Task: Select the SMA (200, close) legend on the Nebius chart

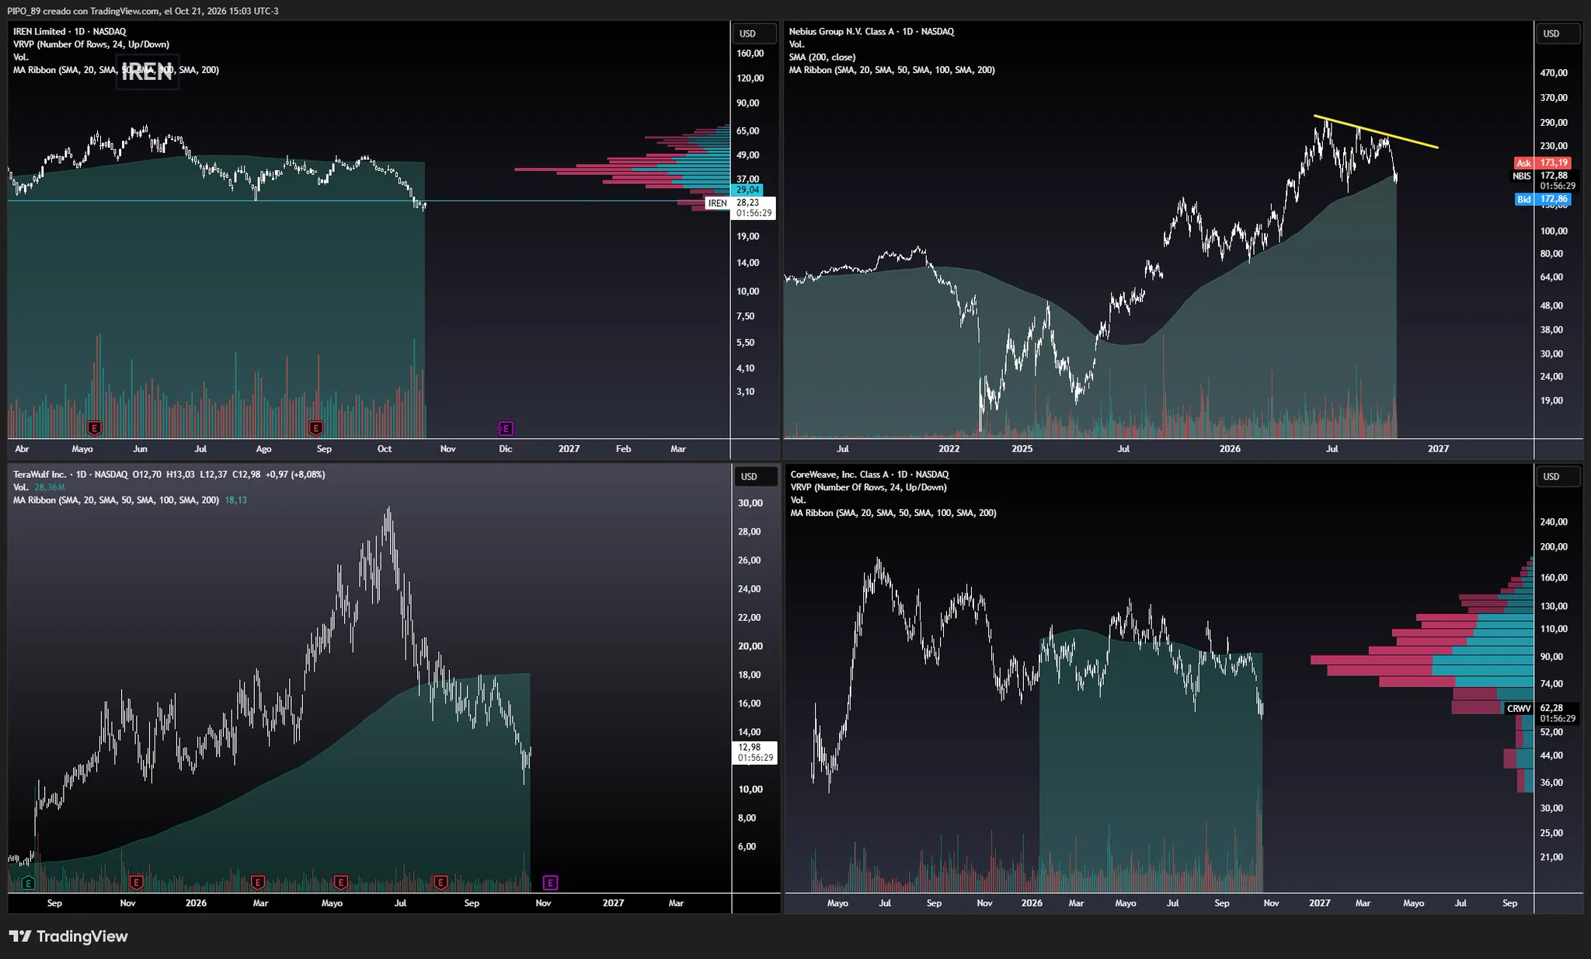Action: point(822,57)
